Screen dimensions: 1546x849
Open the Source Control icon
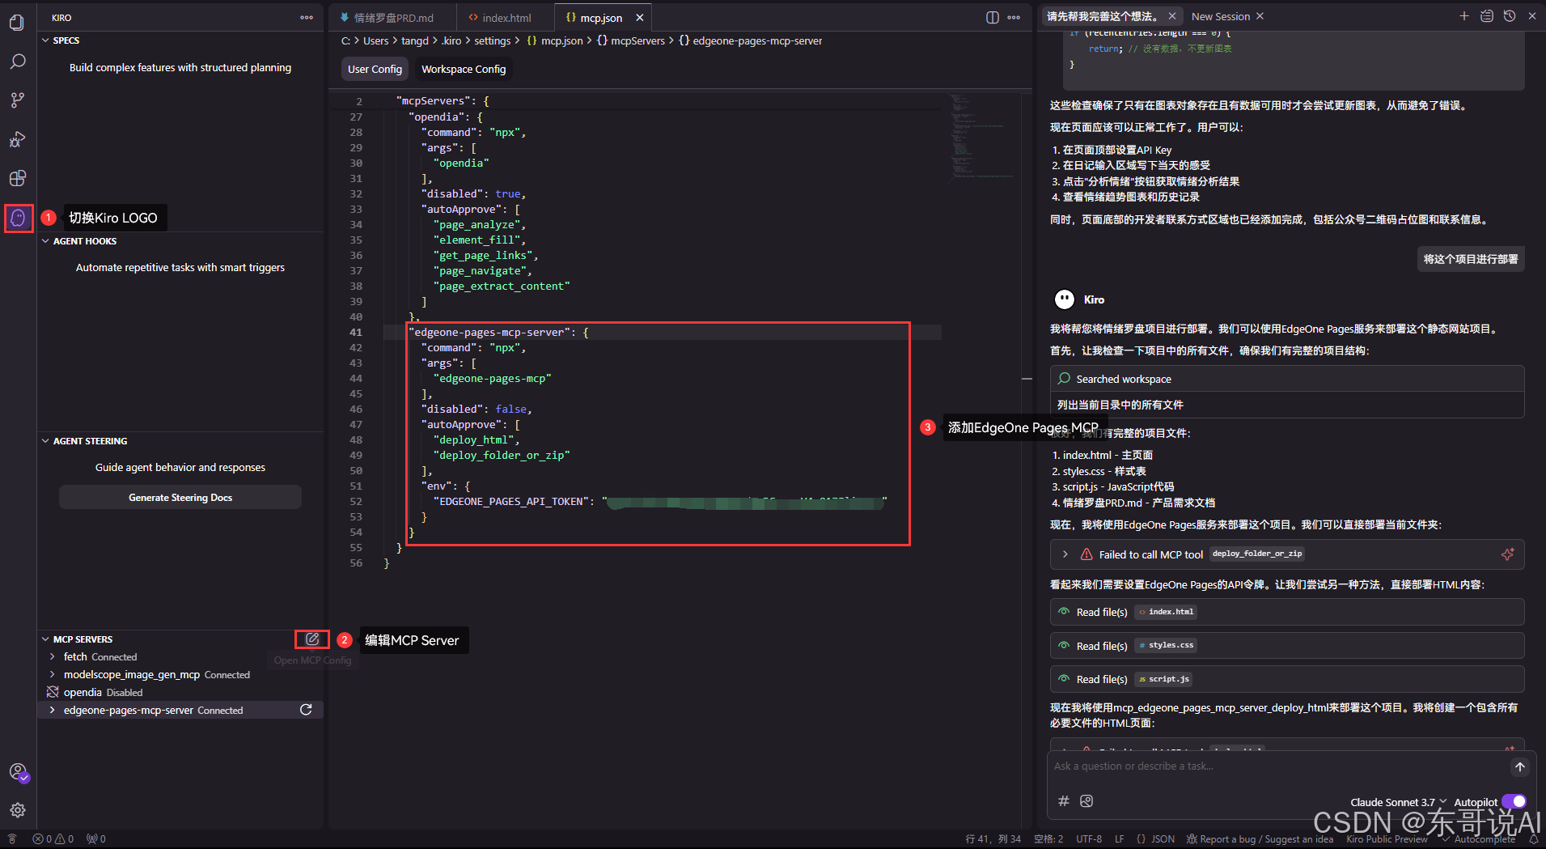(17, 100)
